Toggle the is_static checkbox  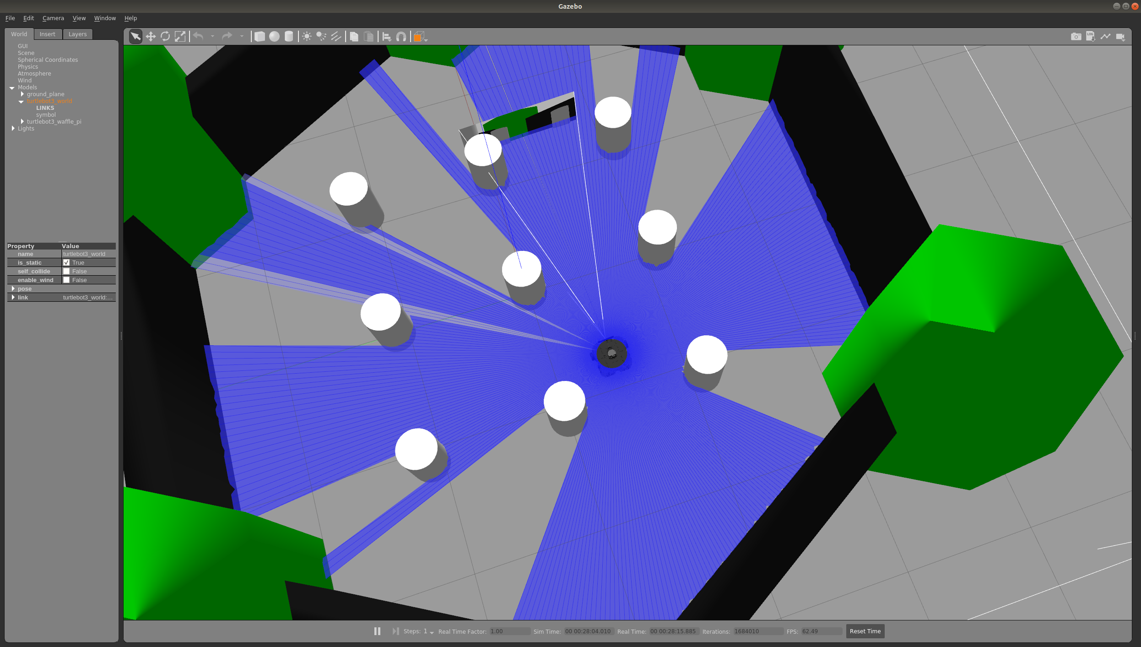pyautogui.click(x=66, y=262)
